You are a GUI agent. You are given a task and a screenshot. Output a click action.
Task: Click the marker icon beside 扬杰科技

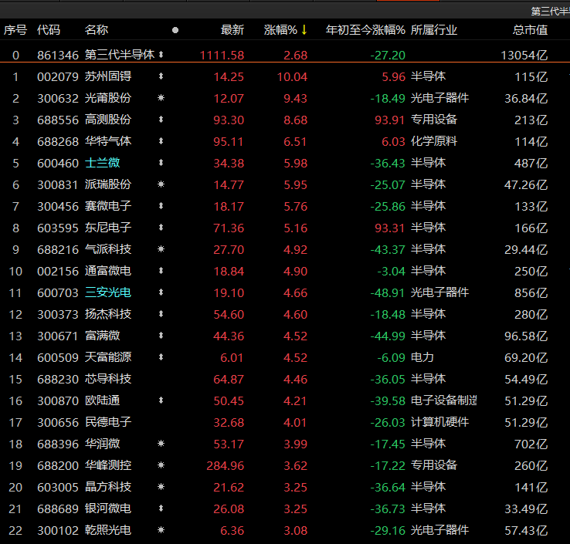pyautogui.click(x=161, y=314)
